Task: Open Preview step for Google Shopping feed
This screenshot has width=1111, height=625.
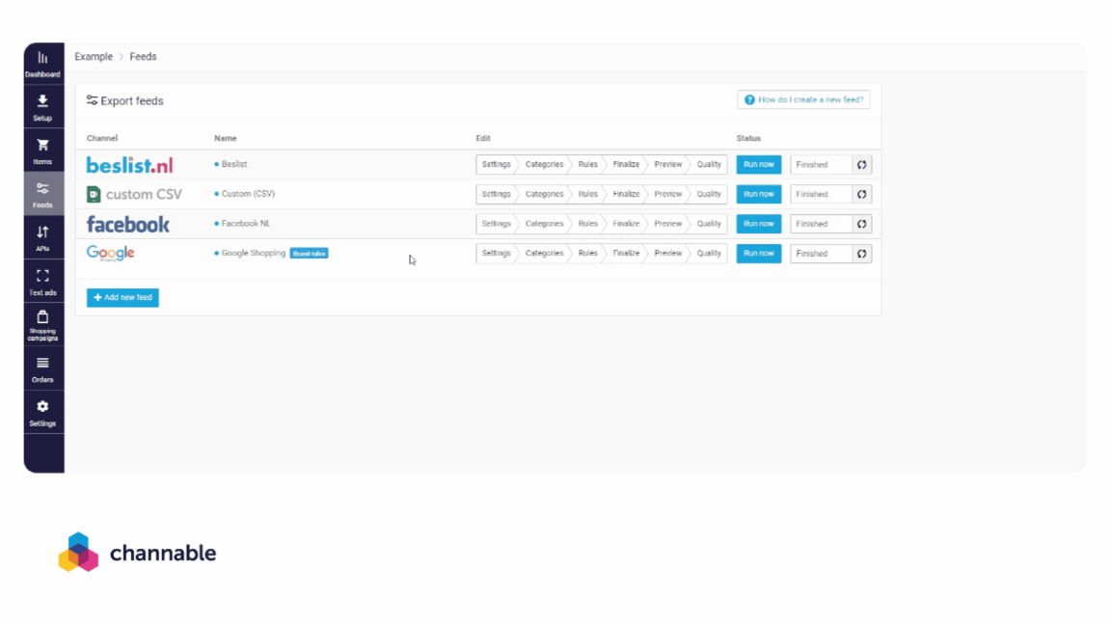Action: point(667,254)
